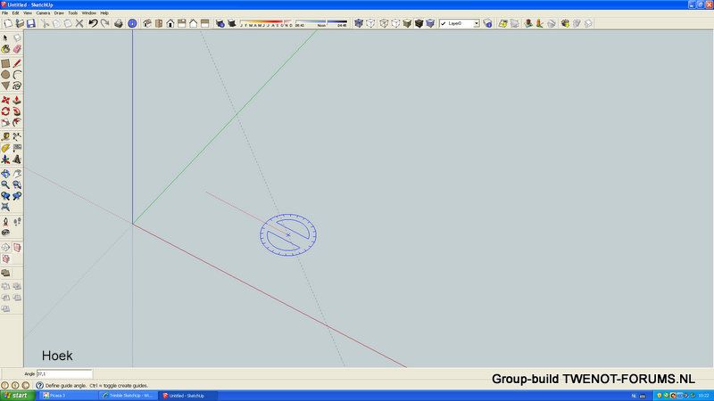
Task: Click the New file toolbar icon
Action: pyautogui.click(x=8, y=23)
